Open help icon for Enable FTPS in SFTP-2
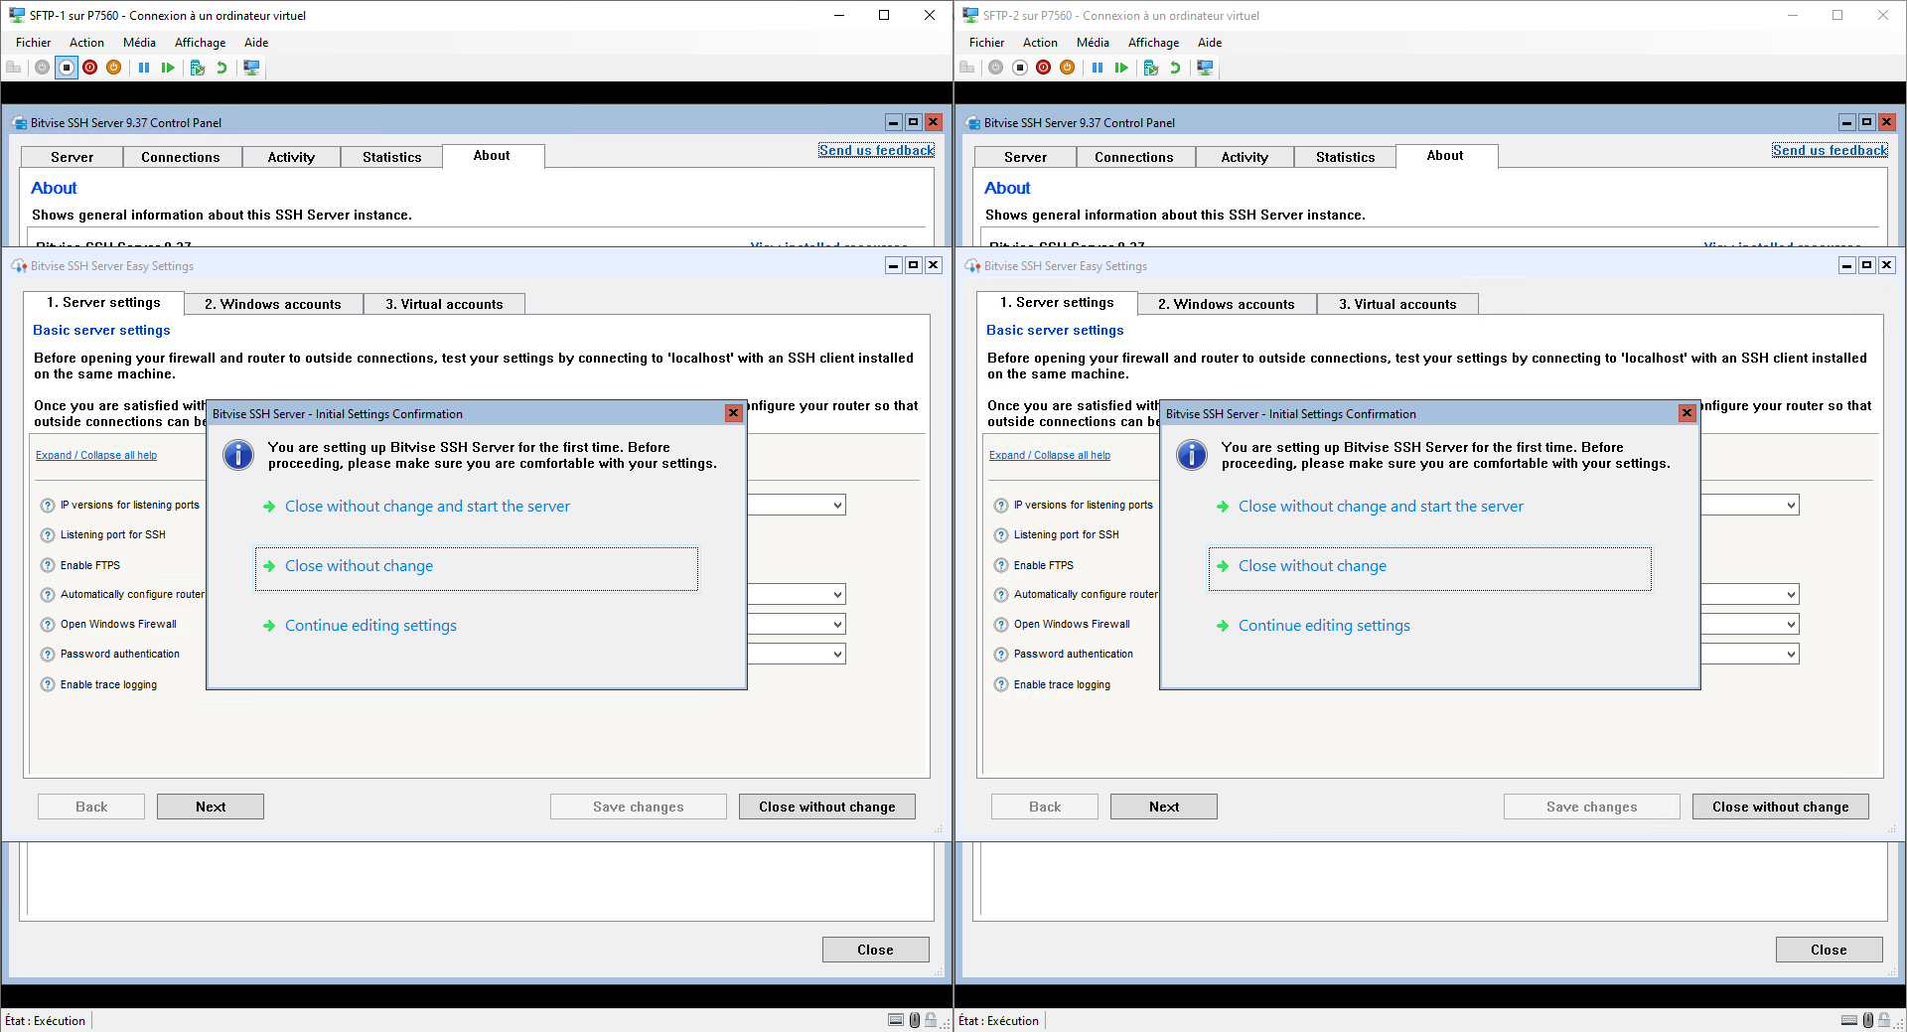1907x1032 pixels. [1001, 565]
